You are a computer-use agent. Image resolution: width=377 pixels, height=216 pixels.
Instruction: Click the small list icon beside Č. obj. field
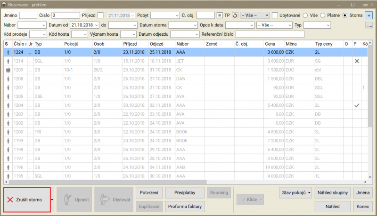tap(220, 15)
